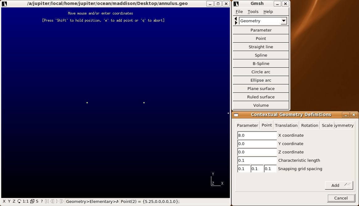Toggle mouse selection with S button
This screenshot has width=359, height=206.
point(37,201)
